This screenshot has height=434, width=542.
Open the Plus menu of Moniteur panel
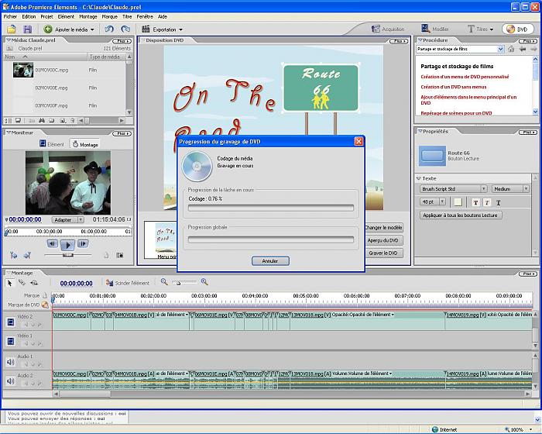point(122,133)
